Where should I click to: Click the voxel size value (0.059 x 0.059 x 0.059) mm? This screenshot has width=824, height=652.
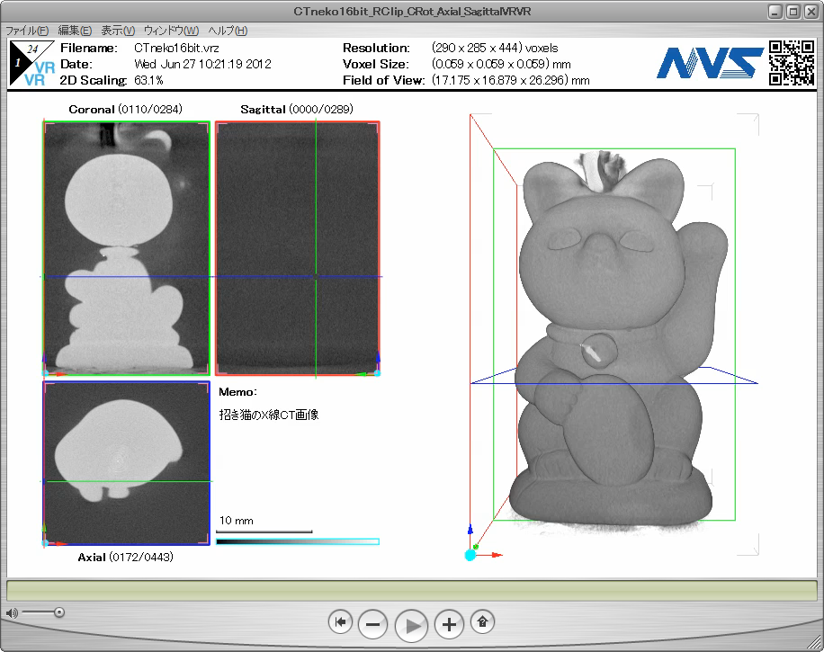[x=501, y=64]
